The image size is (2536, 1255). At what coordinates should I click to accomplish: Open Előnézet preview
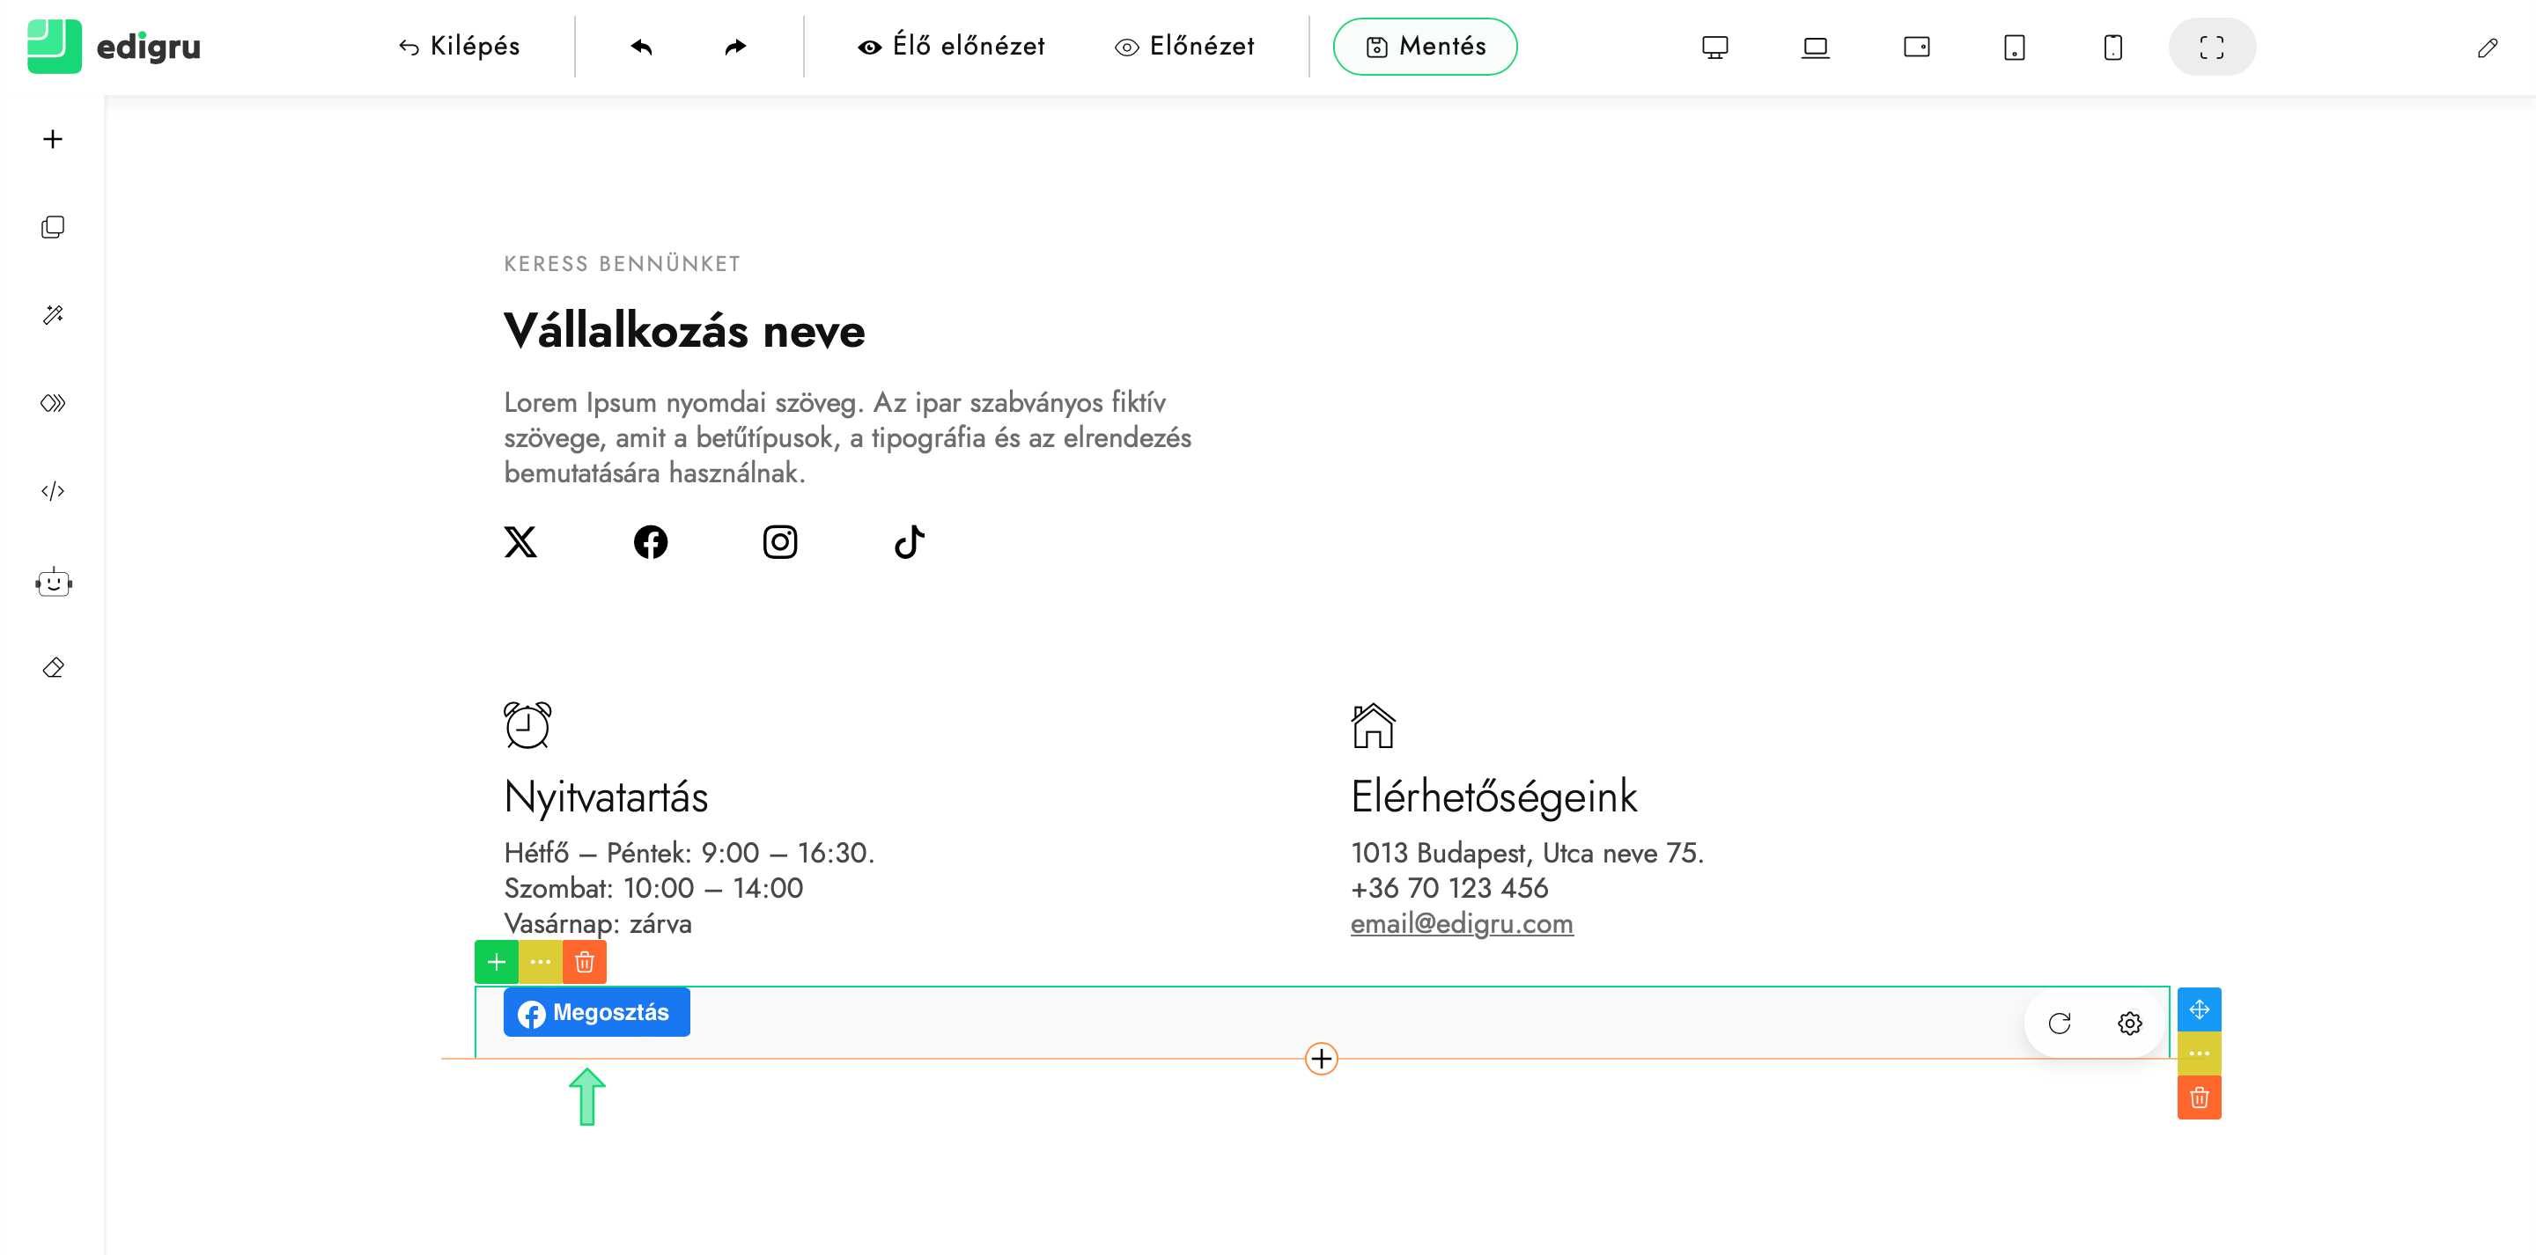[x=1184, y=47]
